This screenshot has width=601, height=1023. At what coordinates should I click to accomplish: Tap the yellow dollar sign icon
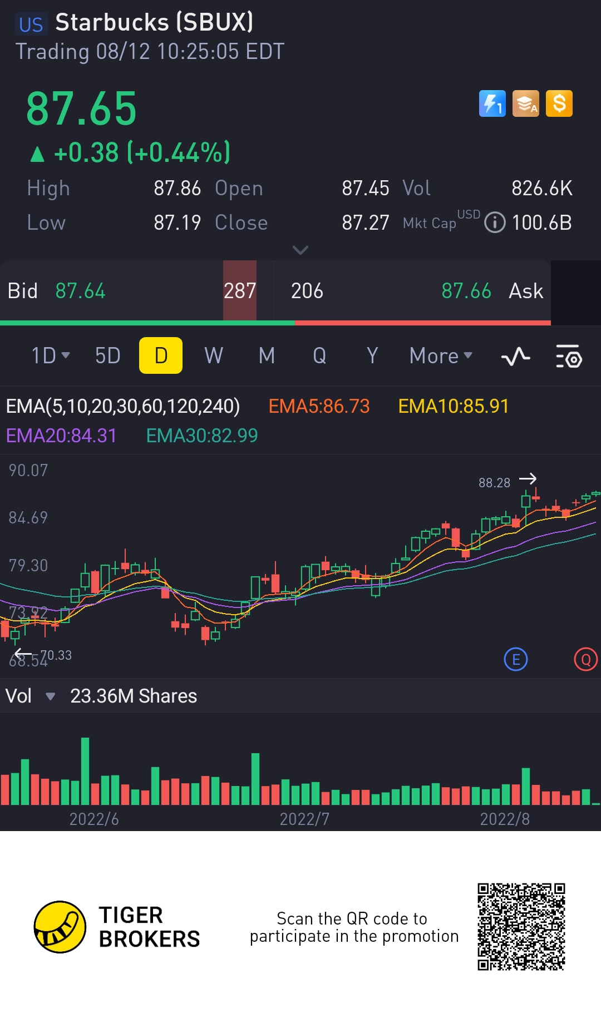[x=559, y=103]
